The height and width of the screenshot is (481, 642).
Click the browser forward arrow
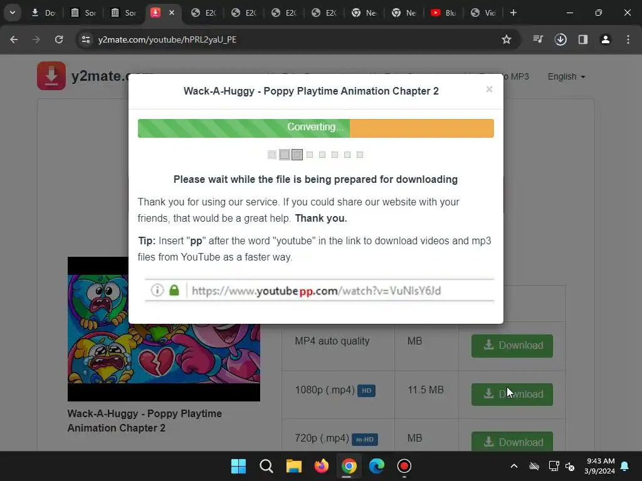coord(36,39)
